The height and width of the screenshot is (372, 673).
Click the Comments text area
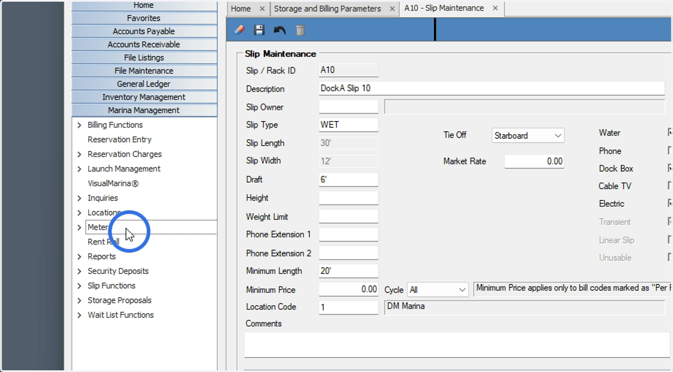(x=458, y=344)
